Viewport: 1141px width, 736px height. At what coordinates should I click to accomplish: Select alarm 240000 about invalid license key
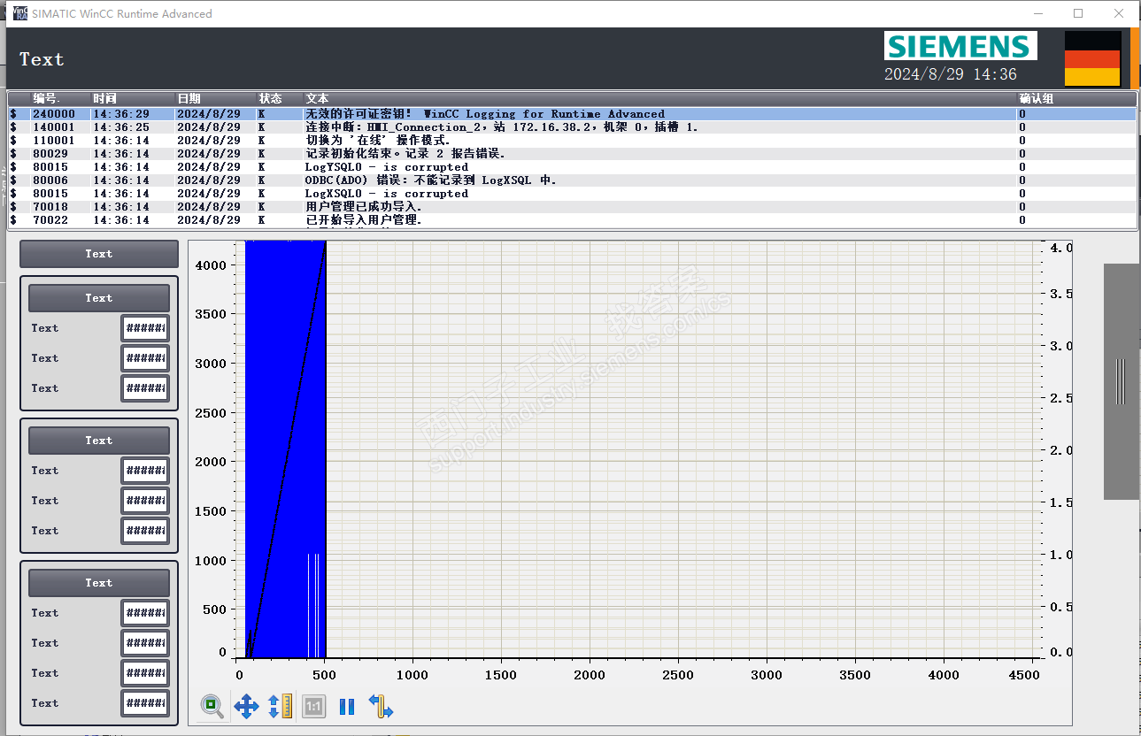point(572,114)
